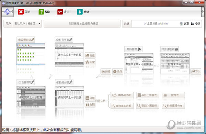Click the 数据 label box
This screenshot has width=206, height=134.
(127, 23)
